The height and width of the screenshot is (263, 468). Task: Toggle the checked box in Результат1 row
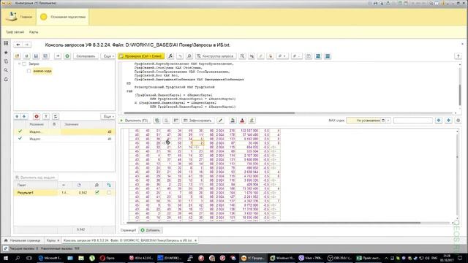[x=97, y=193]
